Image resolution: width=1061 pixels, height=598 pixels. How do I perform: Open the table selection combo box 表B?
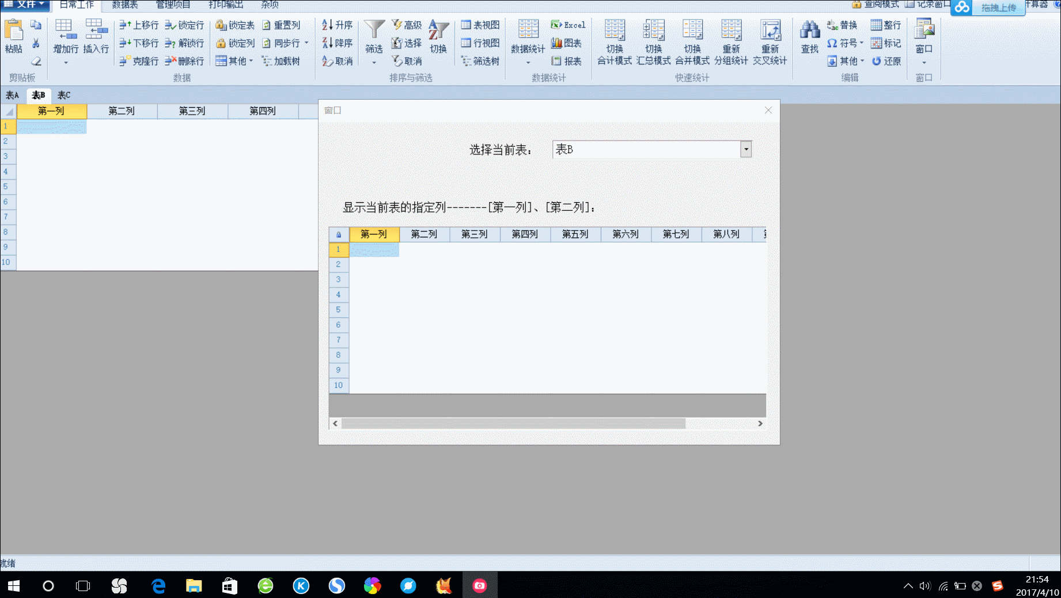point(746,149)
